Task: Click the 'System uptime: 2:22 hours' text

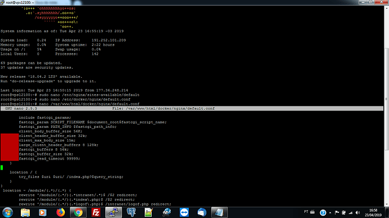Action: 85,45
